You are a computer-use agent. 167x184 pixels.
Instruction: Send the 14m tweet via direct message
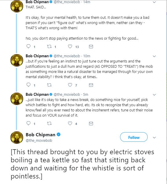(91, 47)
